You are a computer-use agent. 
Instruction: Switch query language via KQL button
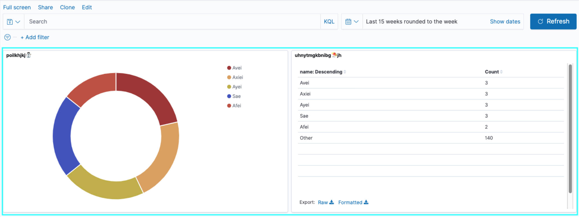[x=329, y=22]
